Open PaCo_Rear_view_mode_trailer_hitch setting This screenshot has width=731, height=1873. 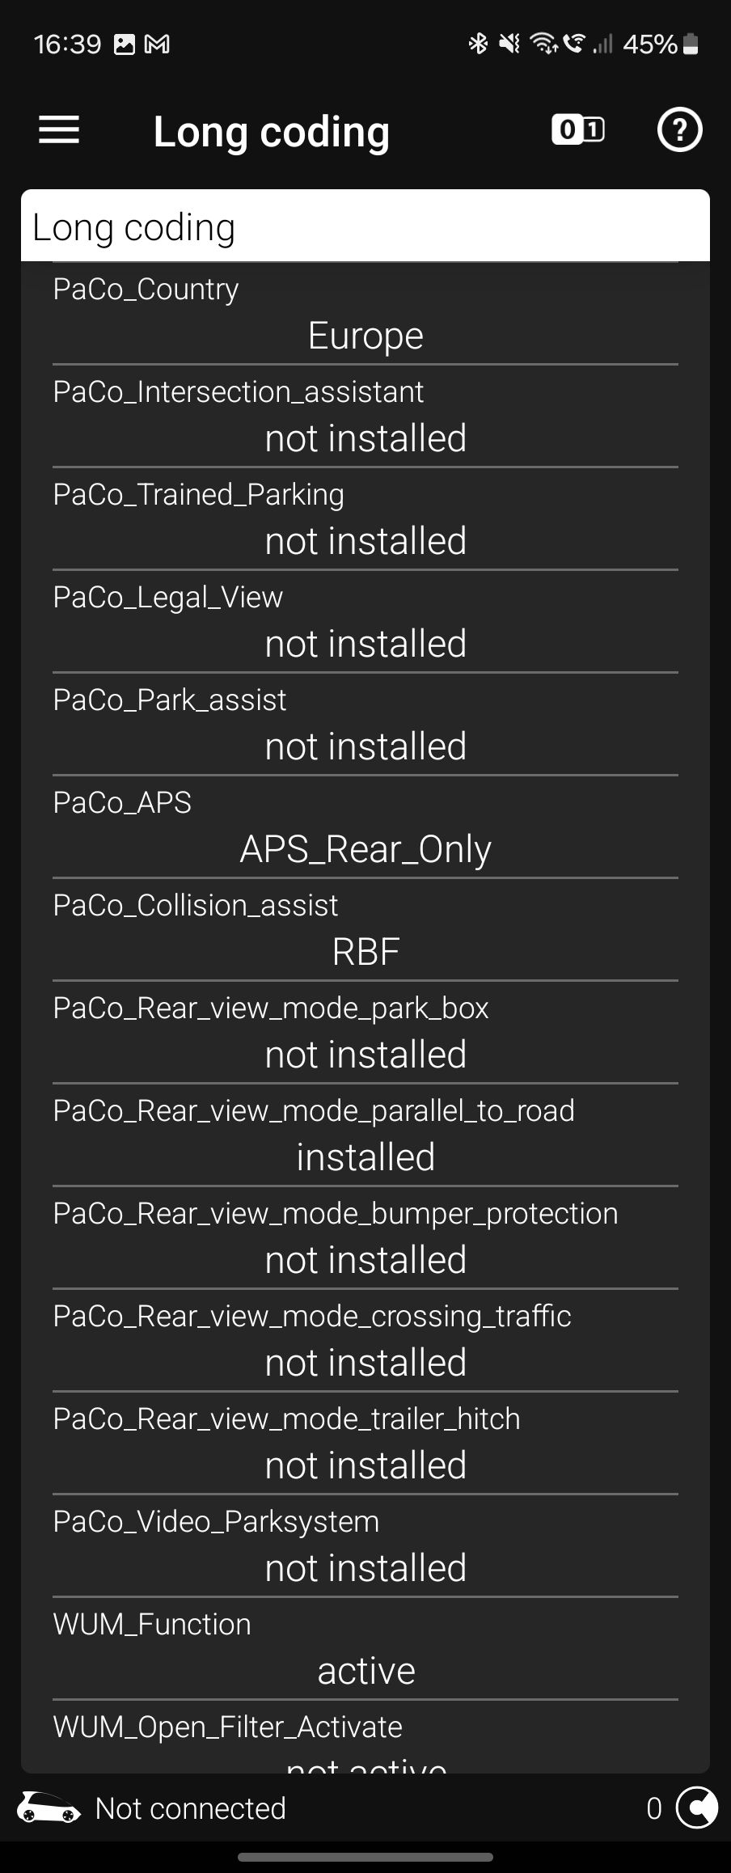365,1444
